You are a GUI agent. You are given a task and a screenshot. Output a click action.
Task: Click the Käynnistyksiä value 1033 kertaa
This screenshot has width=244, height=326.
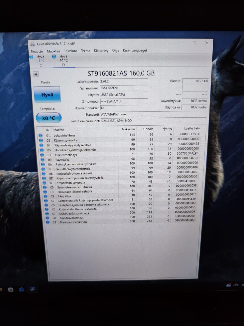tap(195, 101)
